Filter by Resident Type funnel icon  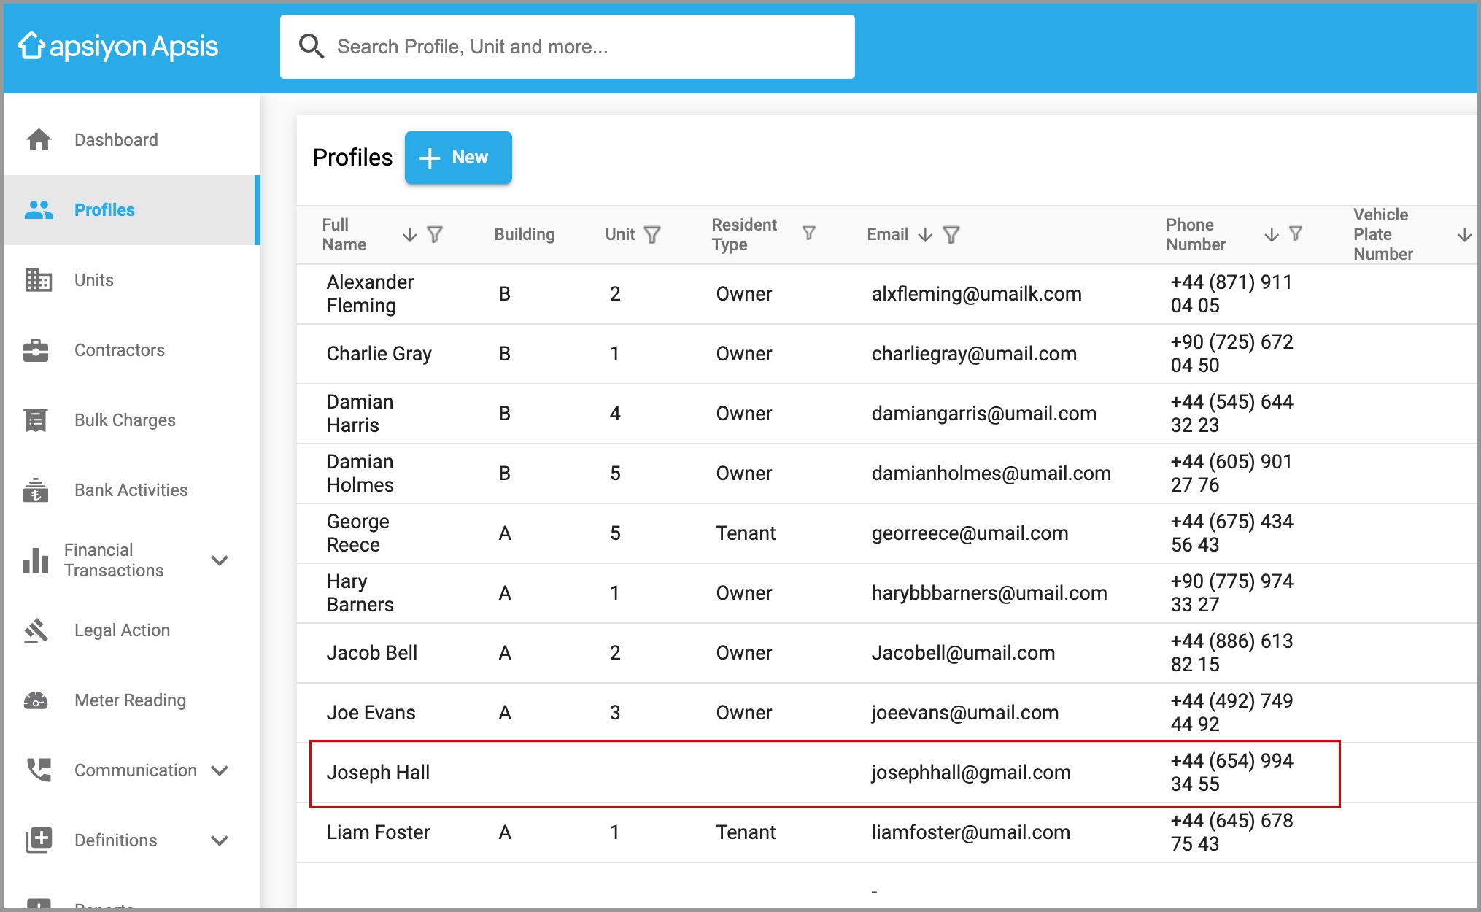pos(808,233)
